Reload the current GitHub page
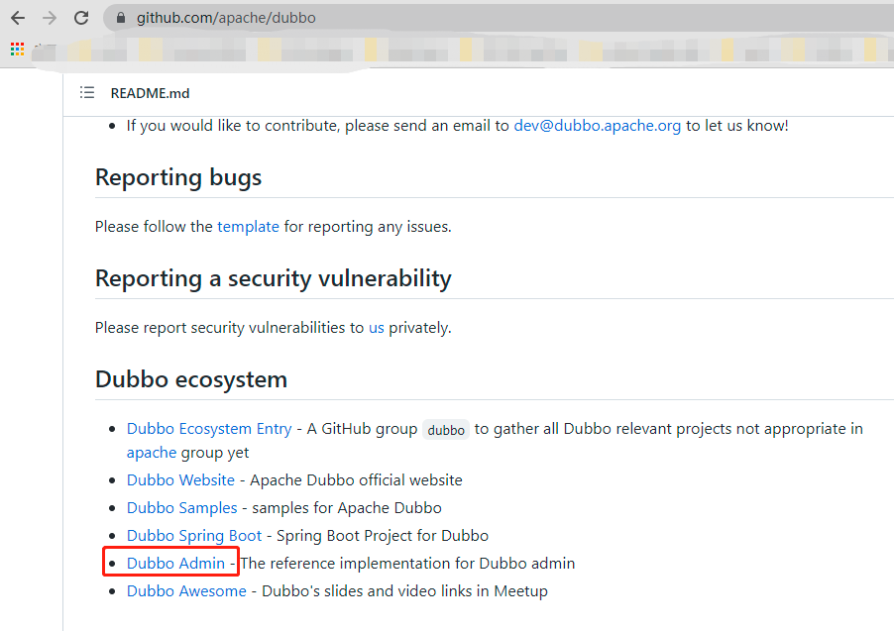This screenshot has width=894, height=631. pos(81,17)
